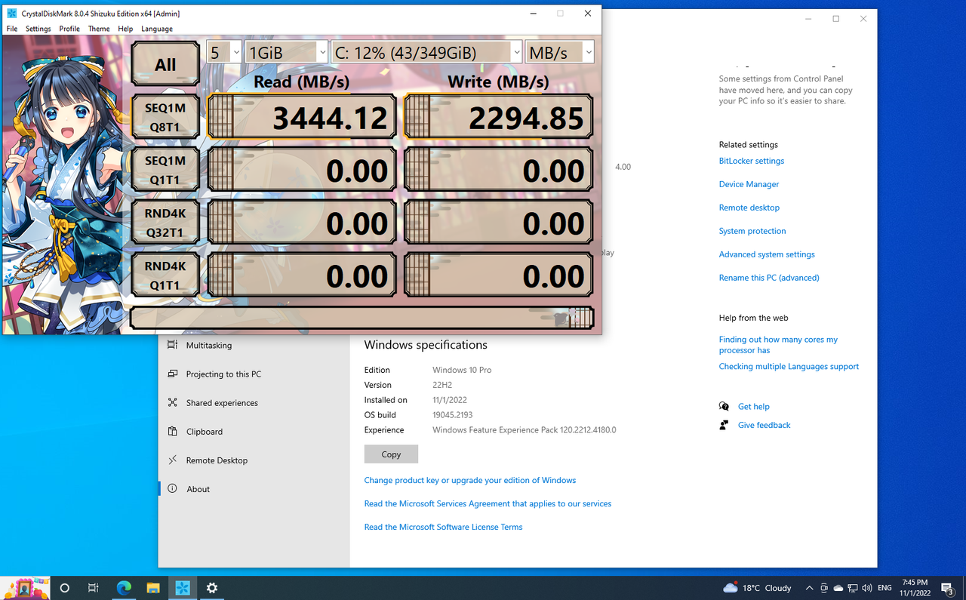Click the volume speaker tray icon
Viewport: 966px width, 600px height.
[866, 588]
